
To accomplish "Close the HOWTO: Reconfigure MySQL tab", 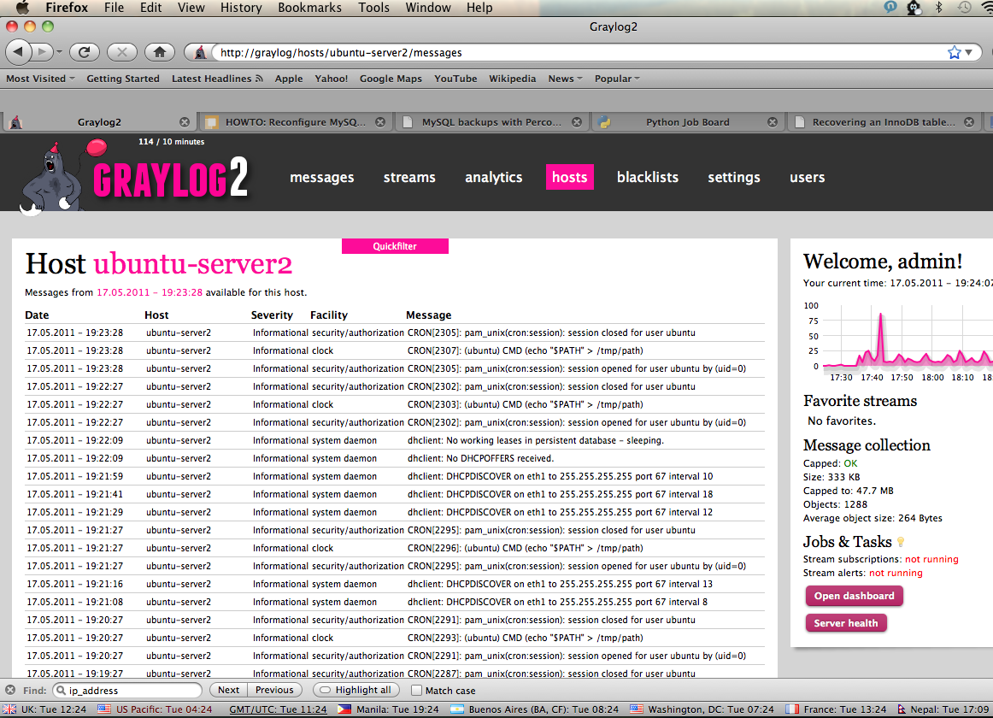I will point(380,122).
